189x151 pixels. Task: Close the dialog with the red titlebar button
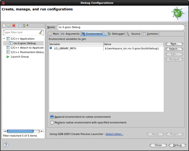pos(3,3)
